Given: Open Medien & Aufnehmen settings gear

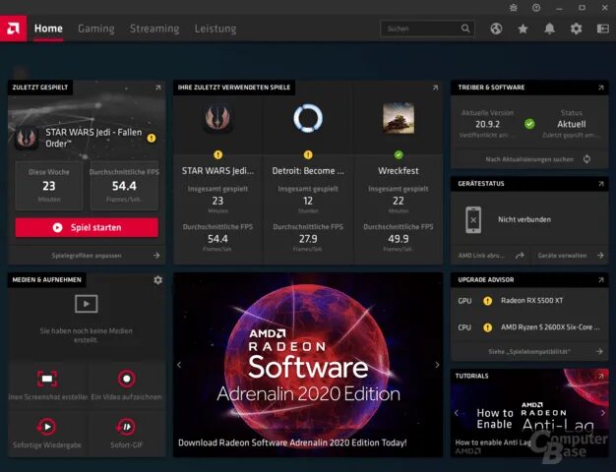Looking at the screenshot, I should (157, 280).
